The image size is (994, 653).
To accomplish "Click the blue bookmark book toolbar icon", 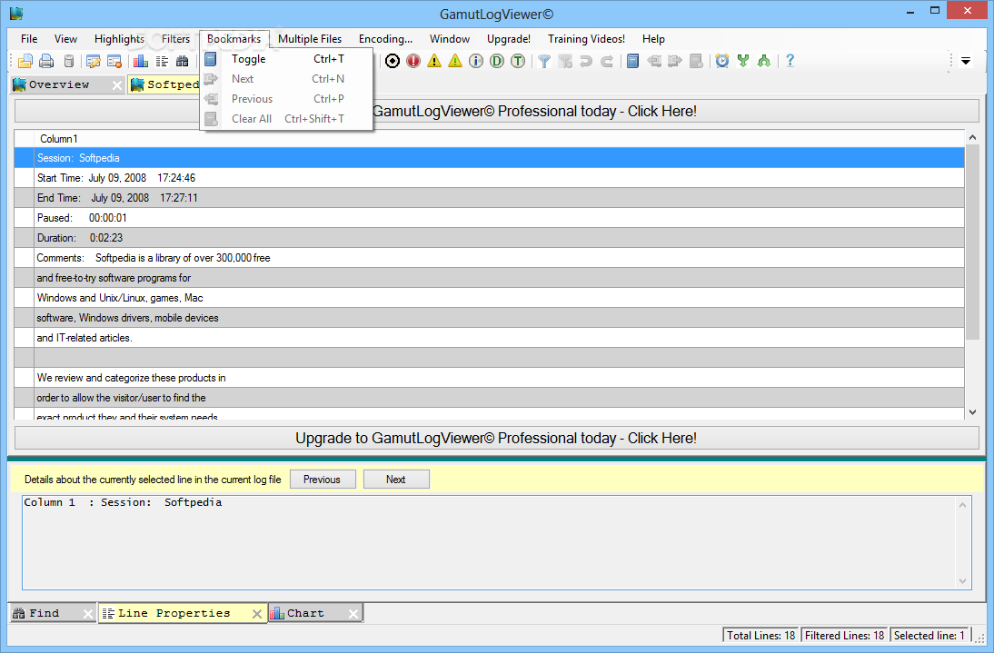I will point(632,61).
